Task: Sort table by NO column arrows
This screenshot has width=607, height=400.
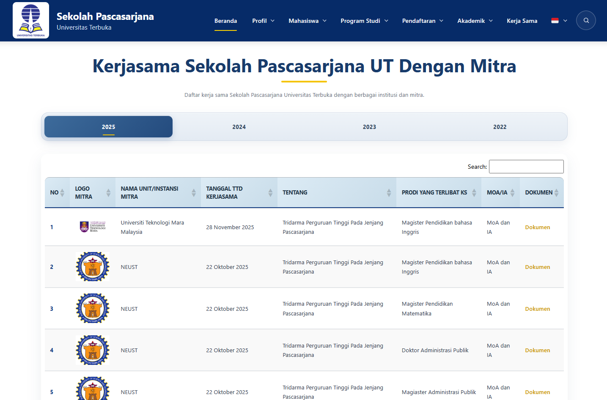Action: pos(62,192)
